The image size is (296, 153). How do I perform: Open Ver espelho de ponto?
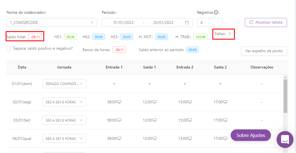point(264,51)
